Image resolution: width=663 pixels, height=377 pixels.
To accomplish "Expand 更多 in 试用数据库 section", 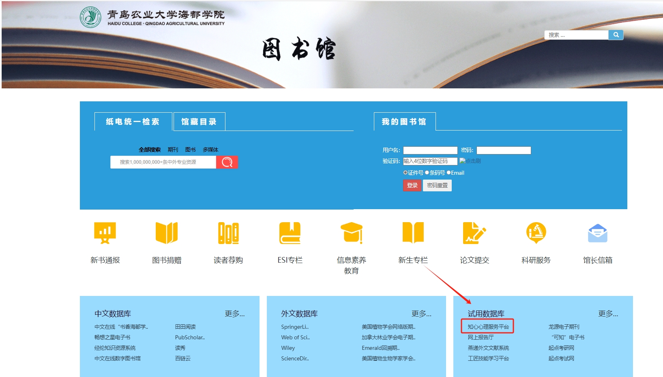I will coord(608,314).
